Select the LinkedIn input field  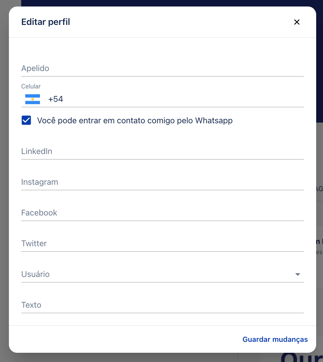163,151
